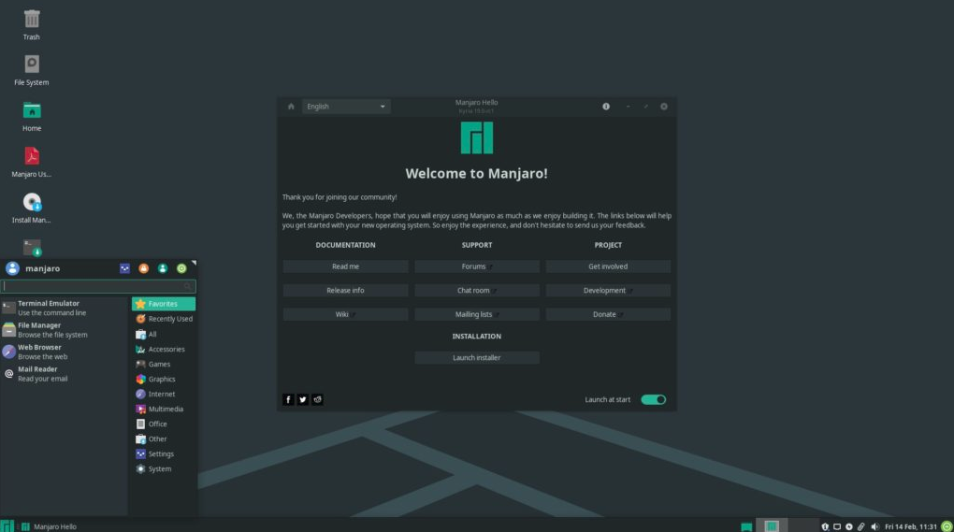Viewport: 954px width, 532px height.
Task: Open the About info icon in title bar
Action: 606,107
